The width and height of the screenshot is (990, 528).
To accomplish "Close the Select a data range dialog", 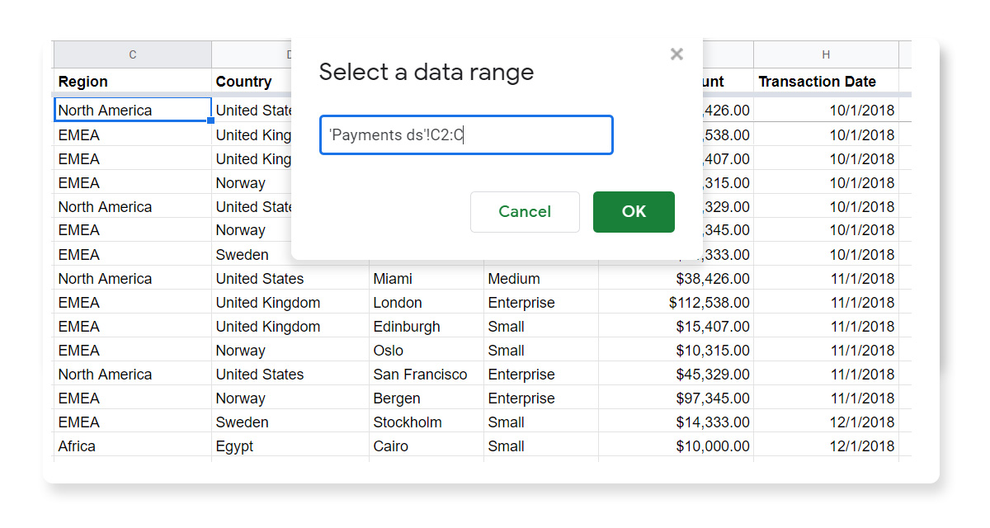I will 676,54.
